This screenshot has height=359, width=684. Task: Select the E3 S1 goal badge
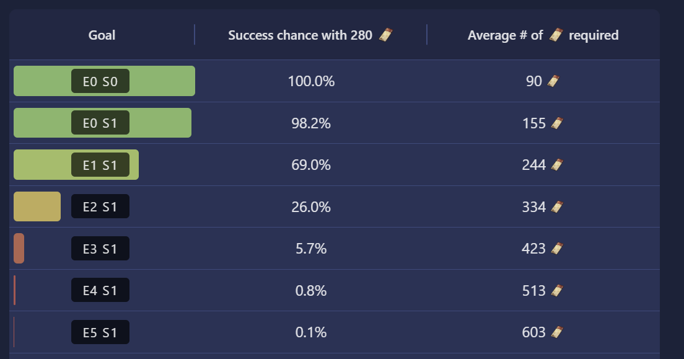[100, 249]
